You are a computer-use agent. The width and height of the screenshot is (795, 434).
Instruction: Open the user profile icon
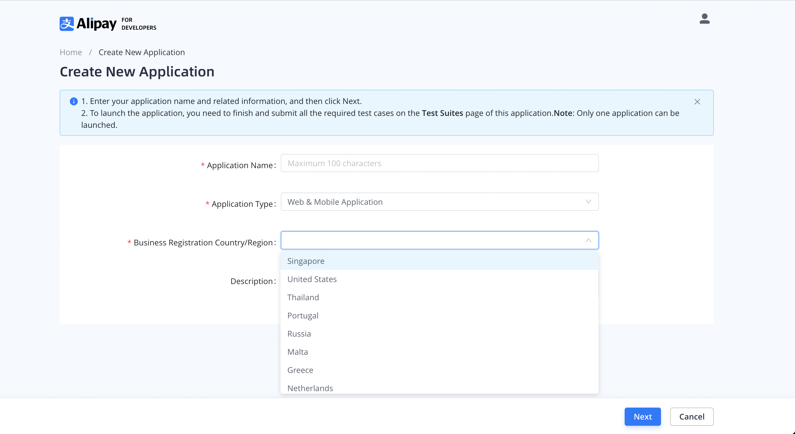(704, 19)
